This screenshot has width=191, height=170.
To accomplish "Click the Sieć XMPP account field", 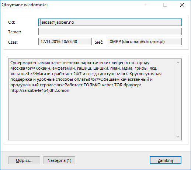I will pyautogui.click(x=145, y=41).
